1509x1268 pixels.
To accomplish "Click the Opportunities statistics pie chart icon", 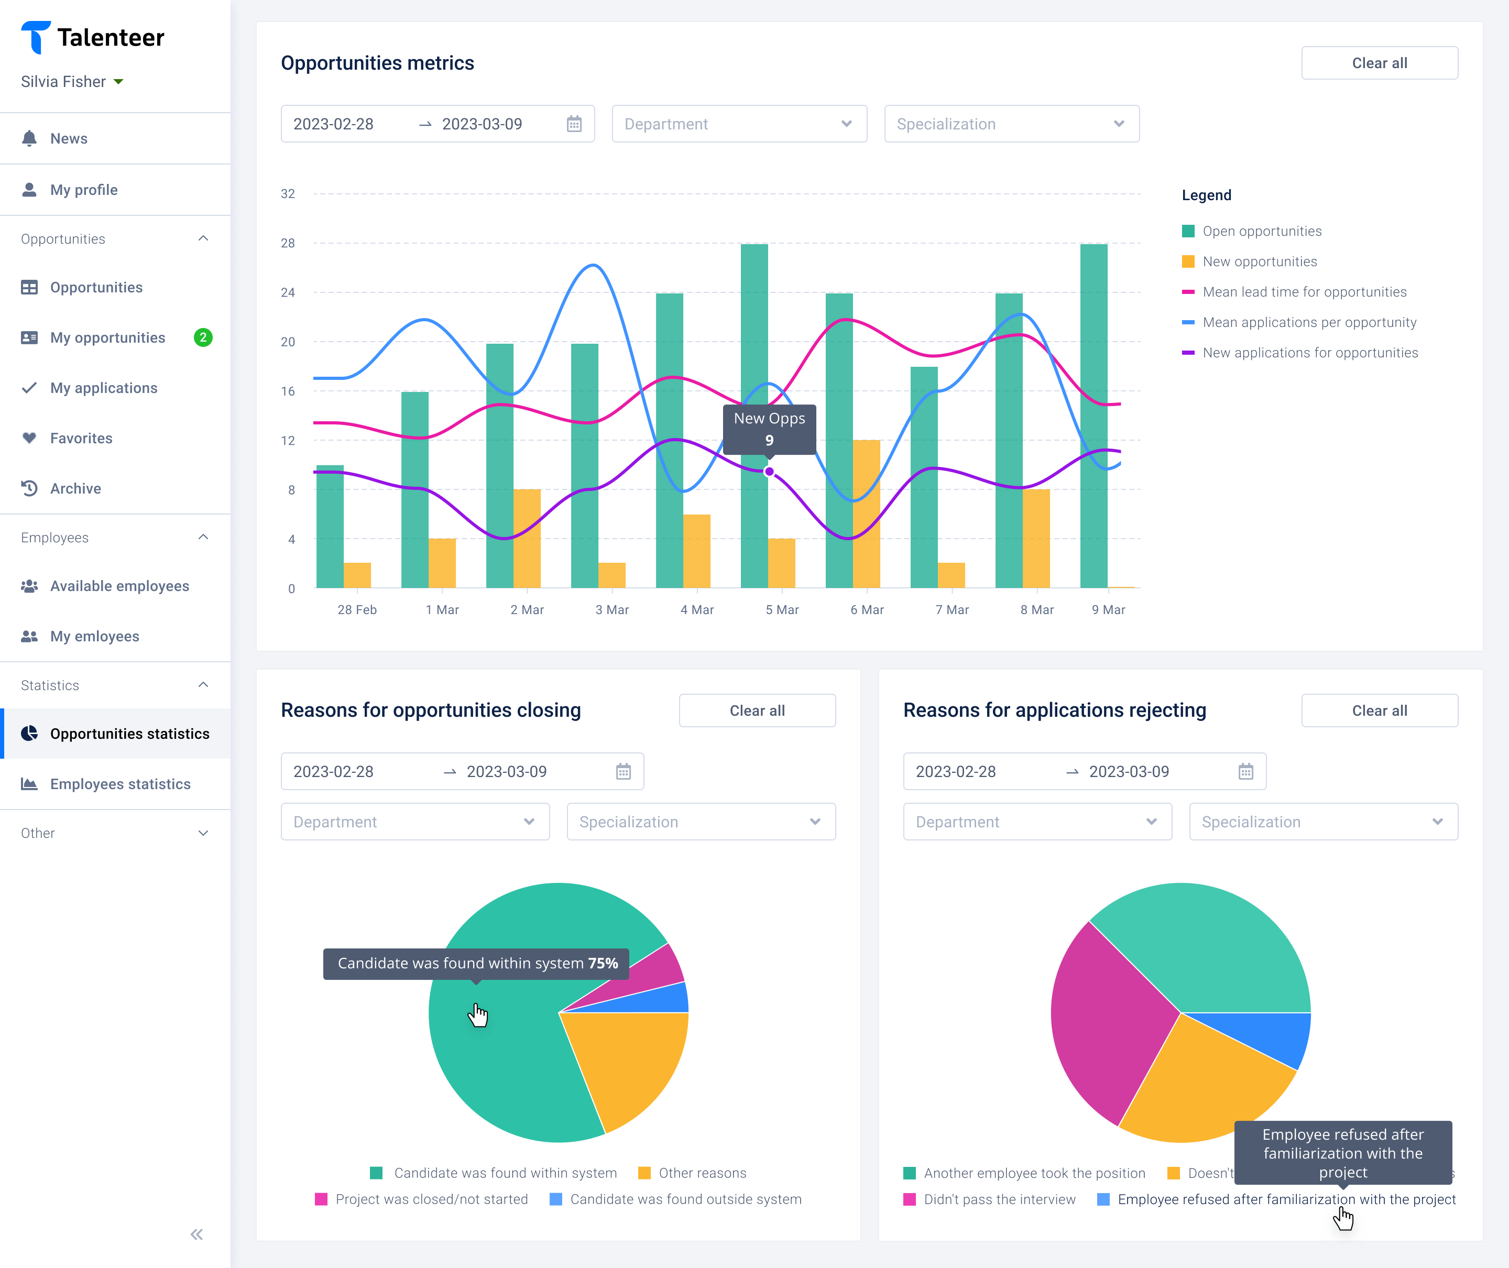I will tap(29, 734).
